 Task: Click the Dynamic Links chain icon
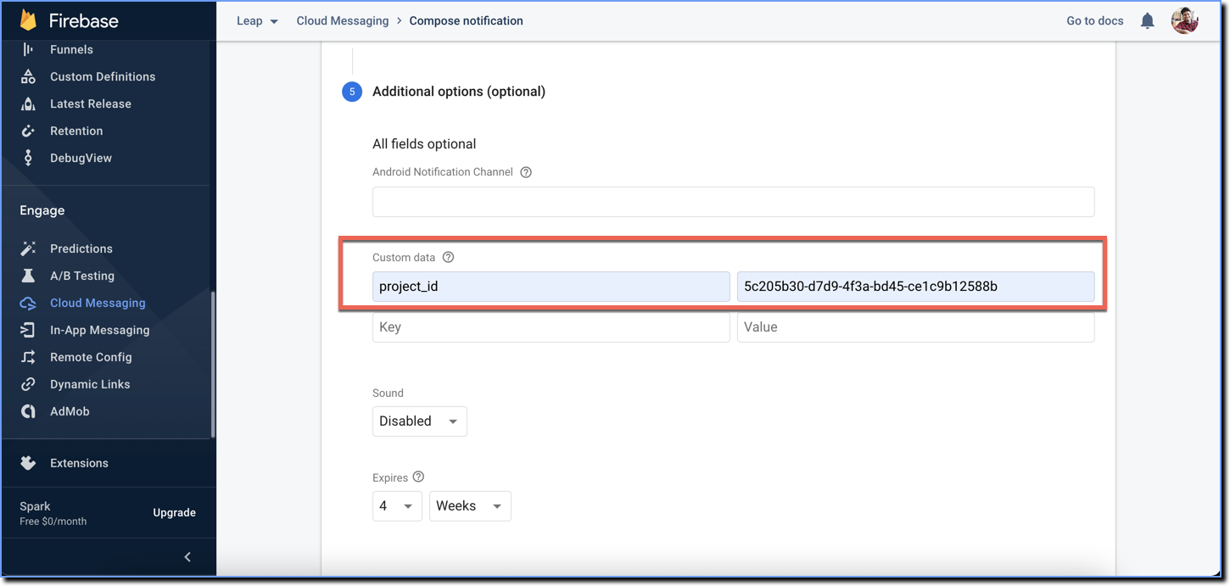pyautogui.click(x=28, y=384)
